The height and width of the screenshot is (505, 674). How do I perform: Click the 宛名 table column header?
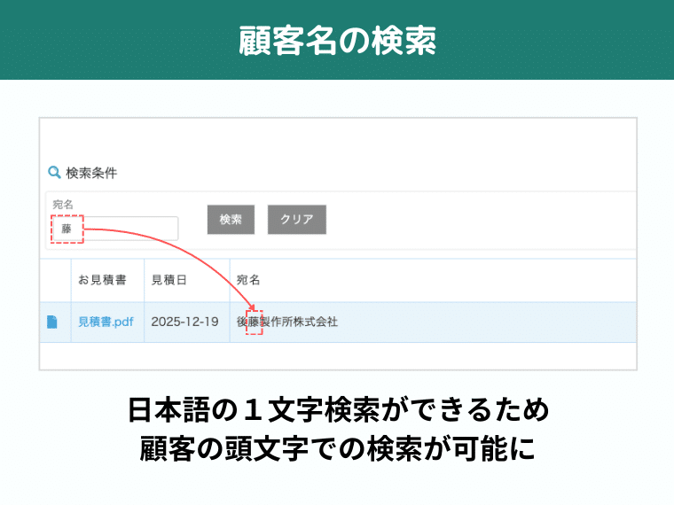pos(248,280)
